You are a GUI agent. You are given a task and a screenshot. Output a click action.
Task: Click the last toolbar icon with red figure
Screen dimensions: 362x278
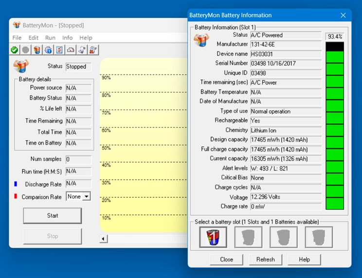[93, 50]
